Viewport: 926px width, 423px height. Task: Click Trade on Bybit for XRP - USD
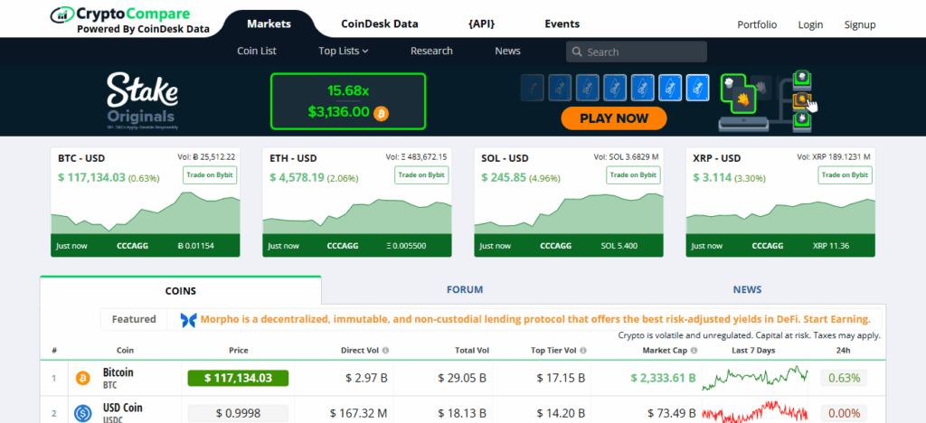point(845,175)
